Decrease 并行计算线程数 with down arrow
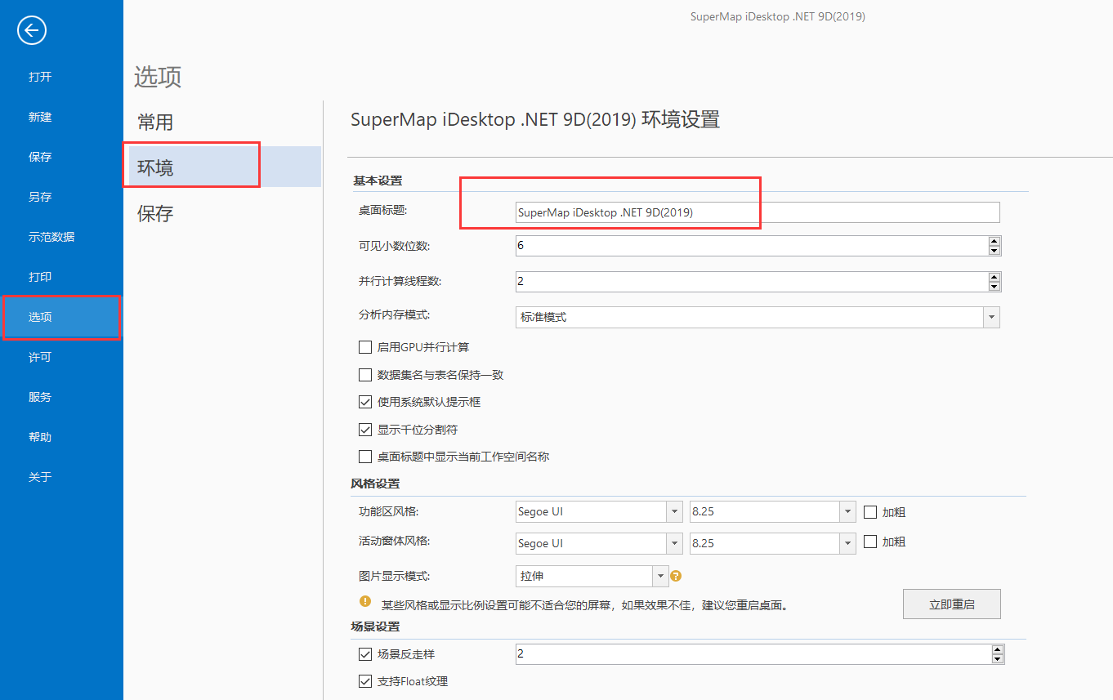 point(994,287)
